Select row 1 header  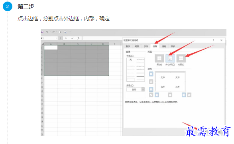click(x=42, y=48)
